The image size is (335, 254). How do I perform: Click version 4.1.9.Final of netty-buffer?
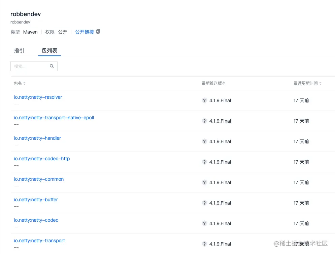(x=220, y=203)
